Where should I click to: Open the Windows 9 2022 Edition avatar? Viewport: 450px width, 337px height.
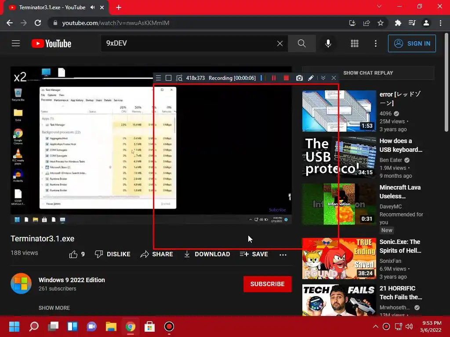(x=21, y=284)
